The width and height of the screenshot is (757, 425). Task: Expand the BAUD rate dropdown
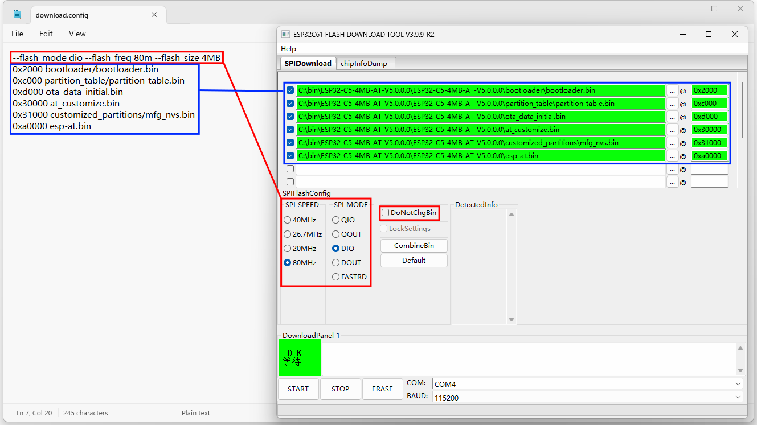click(587, 397)
